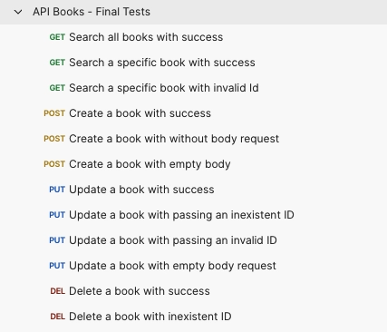Click PUT badge of Update a book with success
The width and height of the screenshot is (387, 332).
click(x=57, y=190)
